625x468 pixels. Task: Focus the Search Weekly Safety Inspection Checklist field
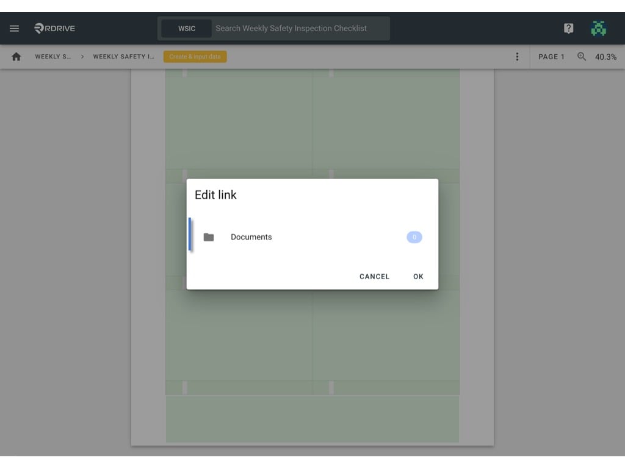300,28
